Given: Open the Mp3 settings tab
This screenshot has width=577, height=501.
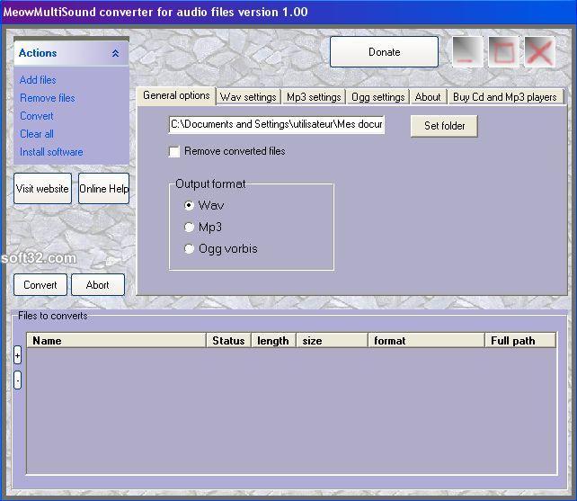Looking at the screenshot, I should 314,97.
